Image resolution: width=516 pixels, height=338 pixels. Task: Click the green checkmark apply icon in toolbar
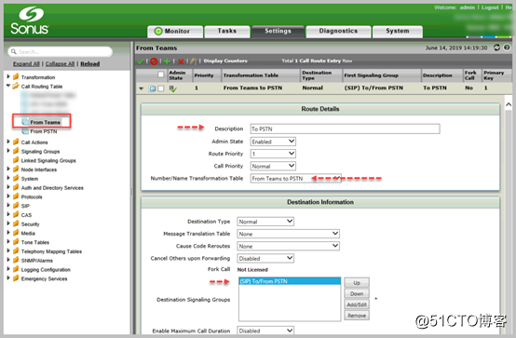click(141, 61)
